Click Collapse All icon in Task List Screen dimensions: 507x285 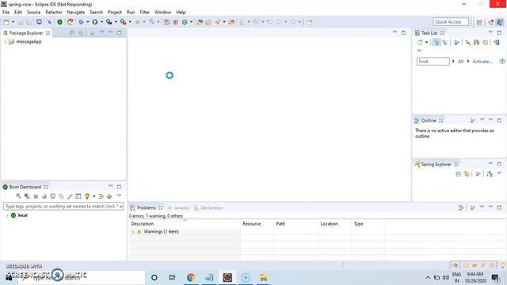486,42
